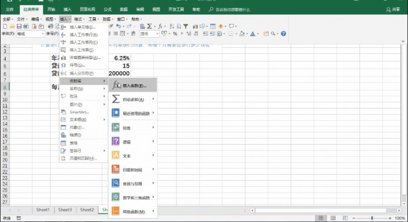
Task: Open the 工具 classic menu dropdown
Action: click(93, 19)
